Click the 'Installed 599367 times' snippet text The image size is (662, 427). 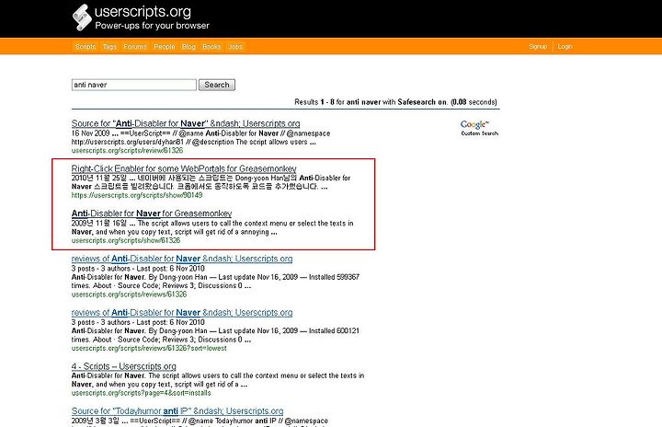click(x=215, y=282)
